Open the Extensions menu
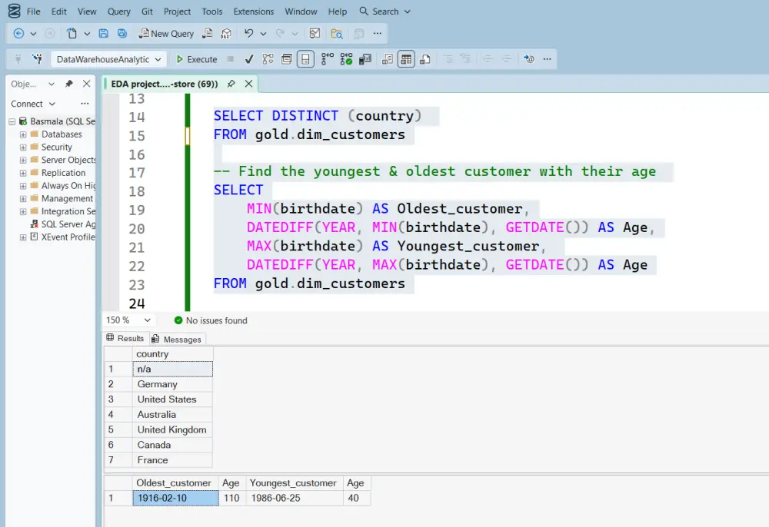This screenshot has width=769, height=527. click(x=254, y=12)
